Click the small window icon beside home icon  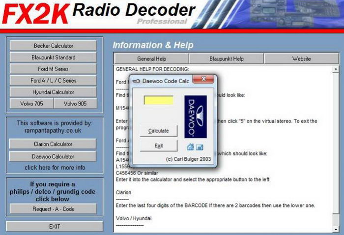pyautogui.click(x=200, y=147)
